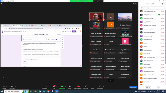Open Whiteboards

click(100, 87)
